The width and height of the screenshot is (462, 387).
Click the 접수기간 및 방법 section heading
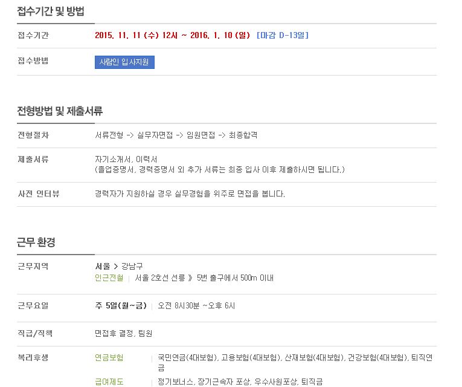click(x=51, y=11)
